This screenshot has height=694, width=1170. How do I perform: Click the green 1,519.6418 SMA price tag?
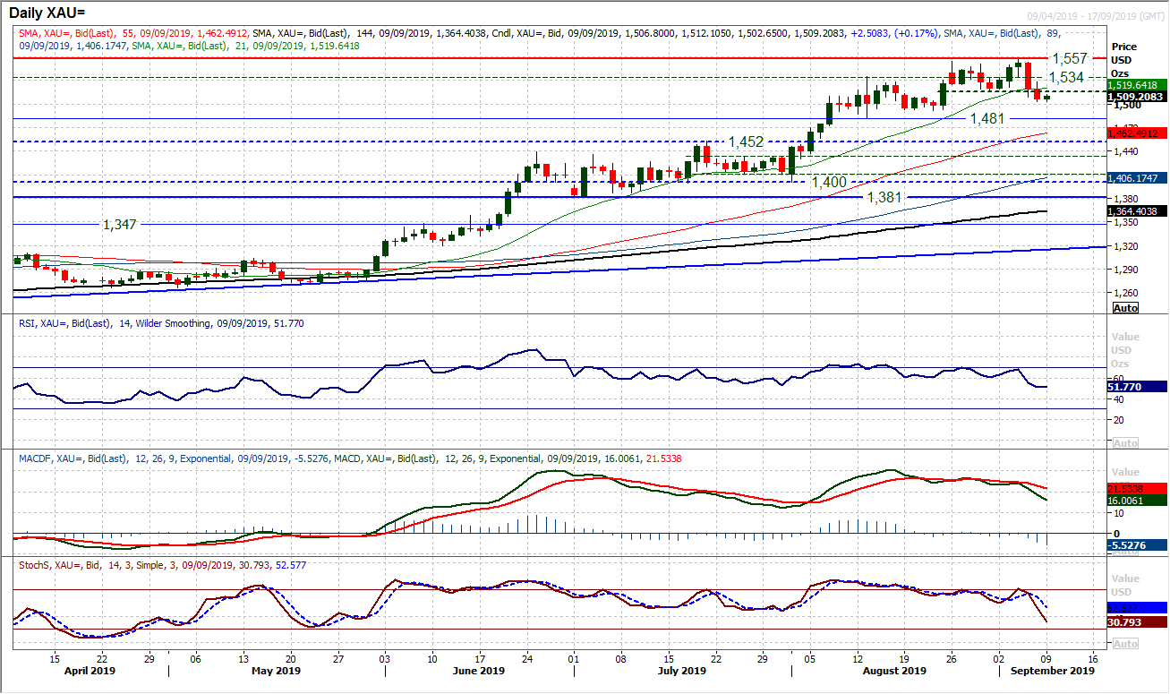(1137, 85)
